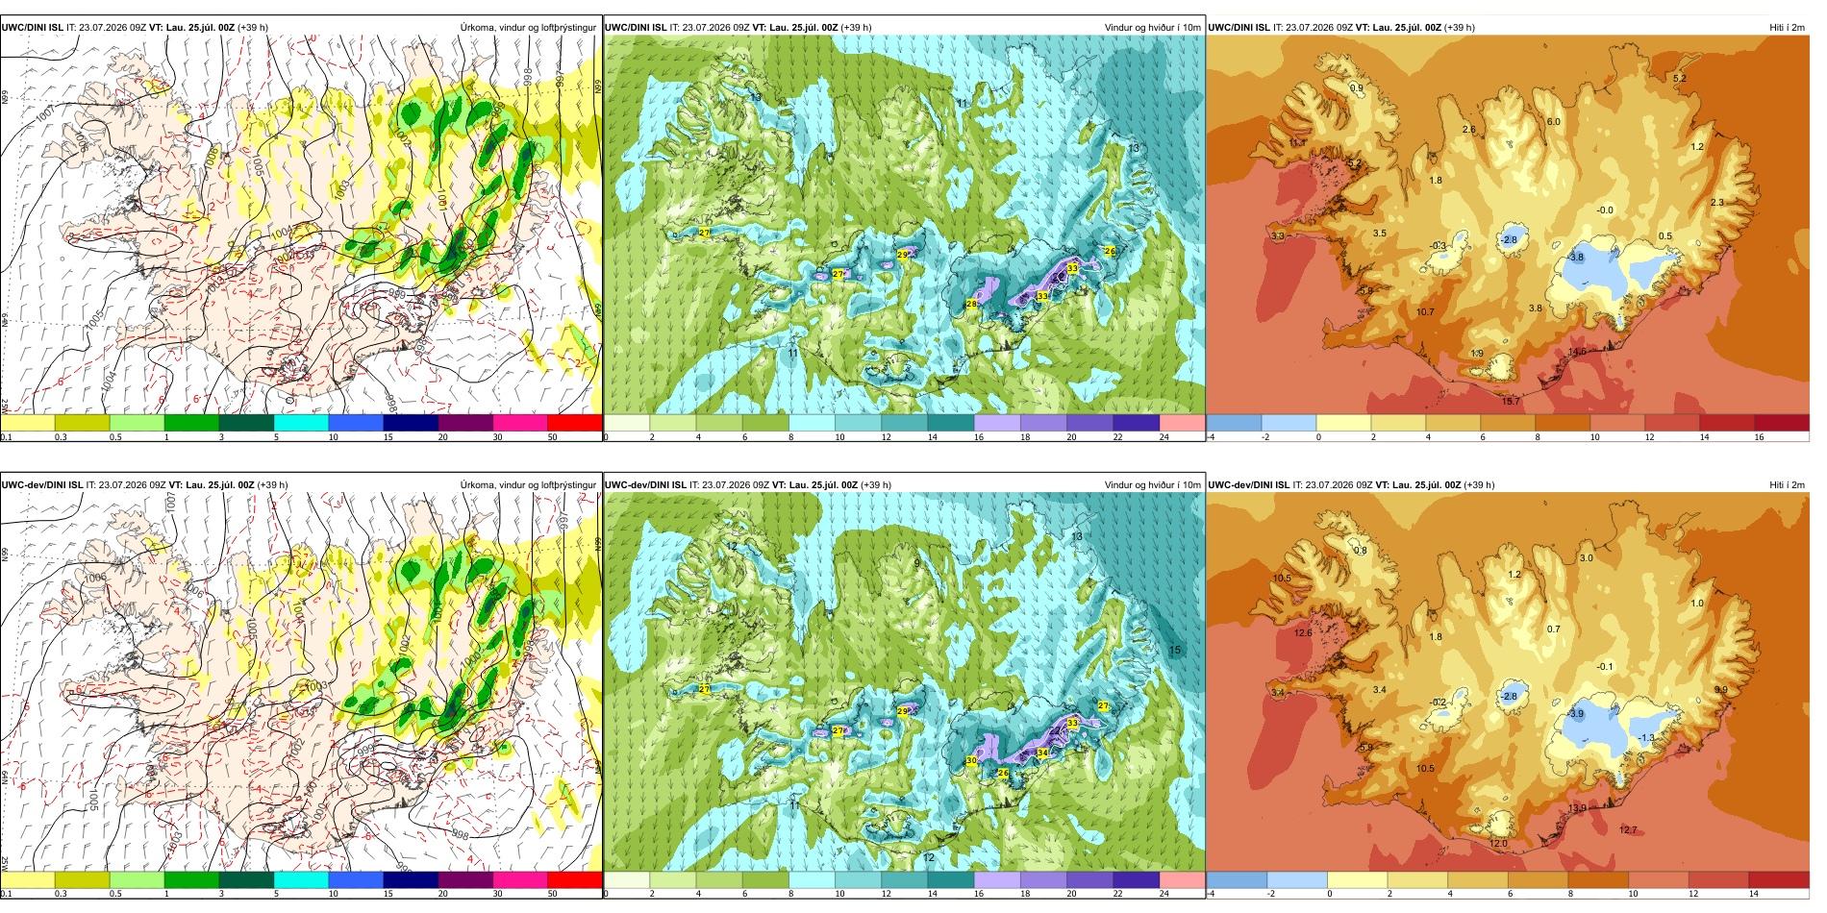Click 'Úrkoma, vindur og loftþrýstingur' title on top map
The height and width of the screenshot is (913, 1827).
528,28
